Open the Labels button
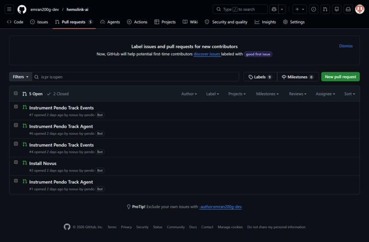Screen dimensions: 369x242 [x=260, y=77]
